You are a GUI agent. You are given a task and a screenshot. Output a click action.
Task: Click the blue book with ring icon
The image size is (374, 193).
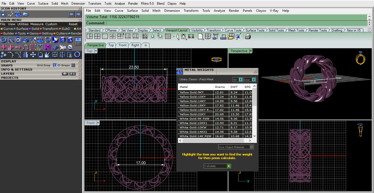[62, 40]
